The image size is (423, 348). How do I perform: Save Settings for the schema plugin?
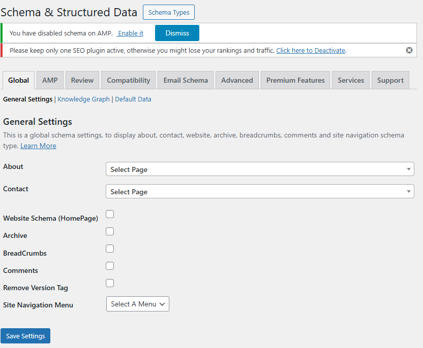click(x=25, y=336)
